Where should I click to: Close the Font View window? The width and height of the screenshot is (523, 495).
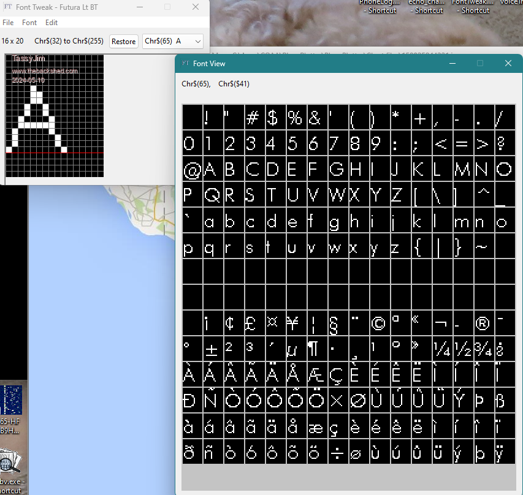coord(508,64)
